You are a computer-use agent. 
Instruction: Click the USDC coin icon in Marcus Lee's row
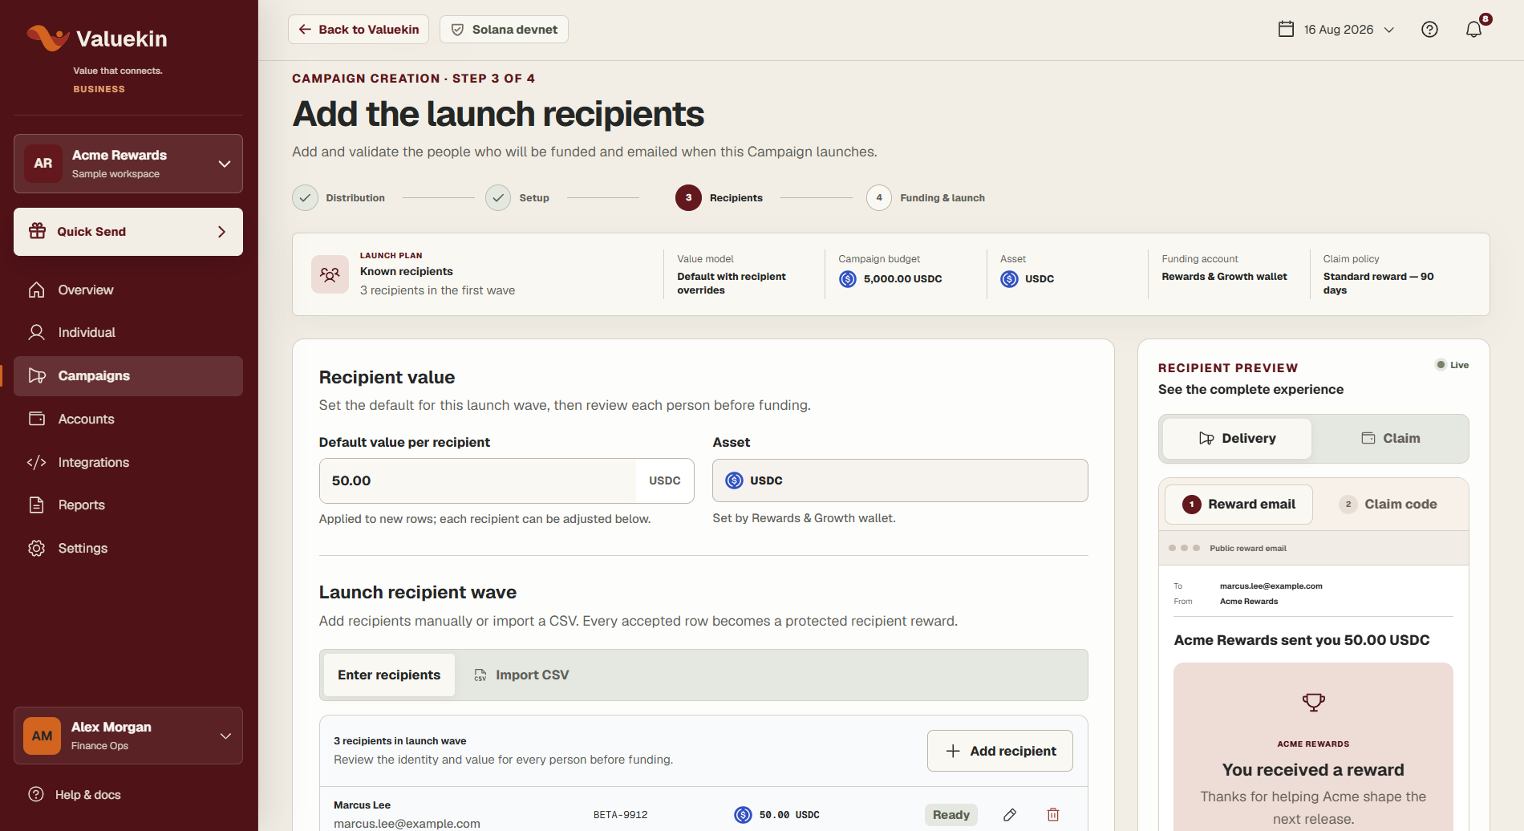(x=744, y=815)
